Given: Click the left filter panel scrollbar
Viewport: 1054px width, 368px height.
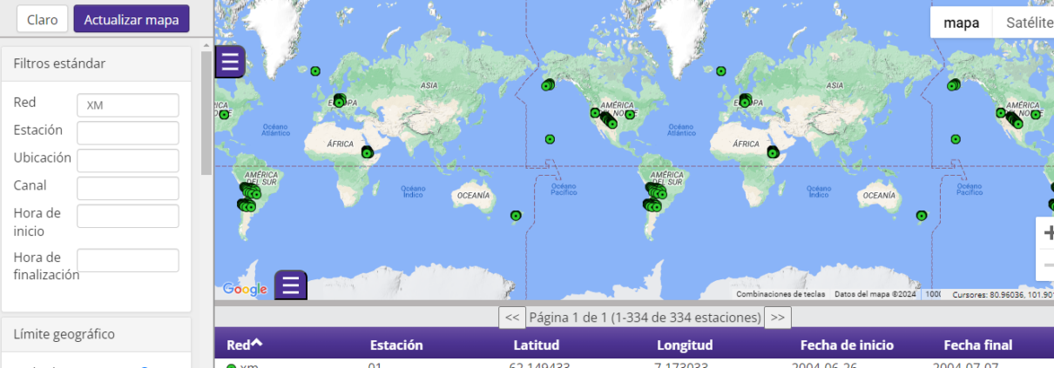Looking at the screenshot, I should 206,113.
